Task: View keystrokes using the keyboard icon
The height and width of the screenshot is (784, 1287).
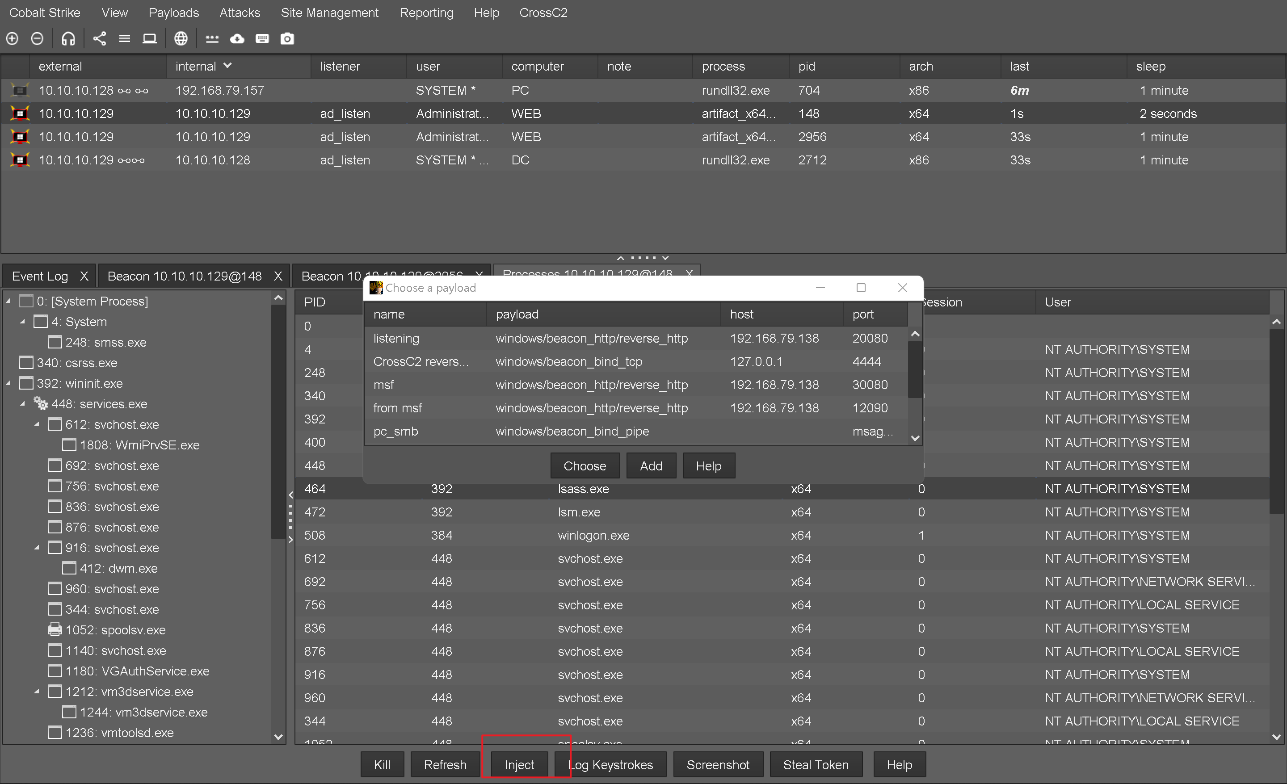Action: point(262,38)
